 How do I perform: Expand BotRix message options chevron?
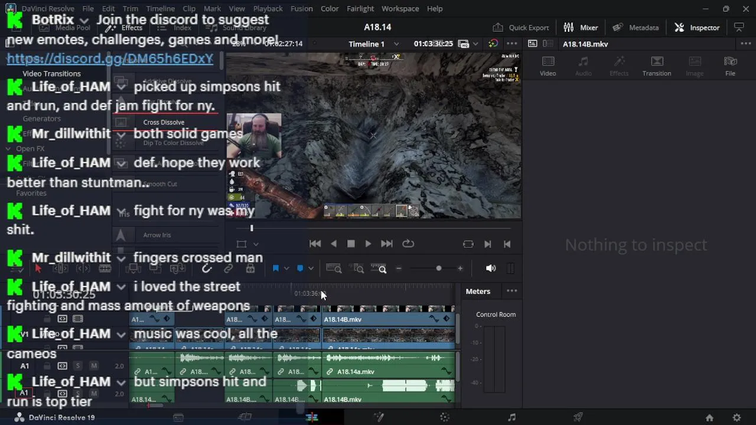click(x=84, y=21)
